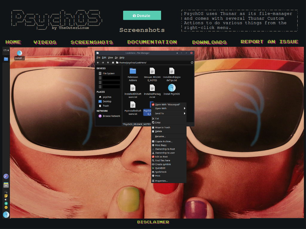The image size is (306, 229).
Task: Select Print file(s) in context menu
Action: [169, 145]
